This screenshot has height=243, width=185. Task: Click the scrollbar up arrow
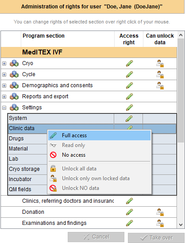181,35
